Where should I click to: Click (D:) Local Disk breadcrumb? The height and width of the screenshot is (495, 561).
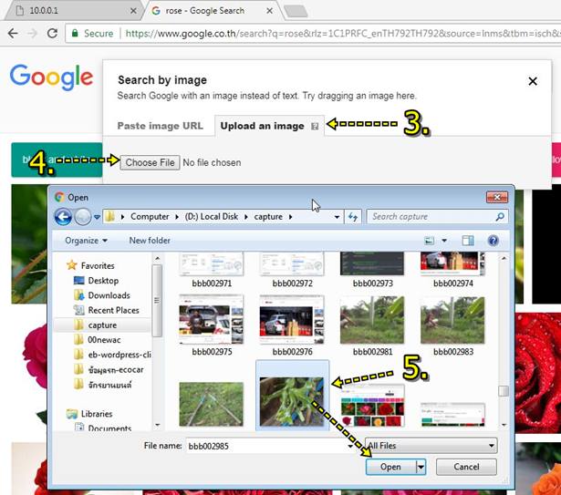(211, 217)
